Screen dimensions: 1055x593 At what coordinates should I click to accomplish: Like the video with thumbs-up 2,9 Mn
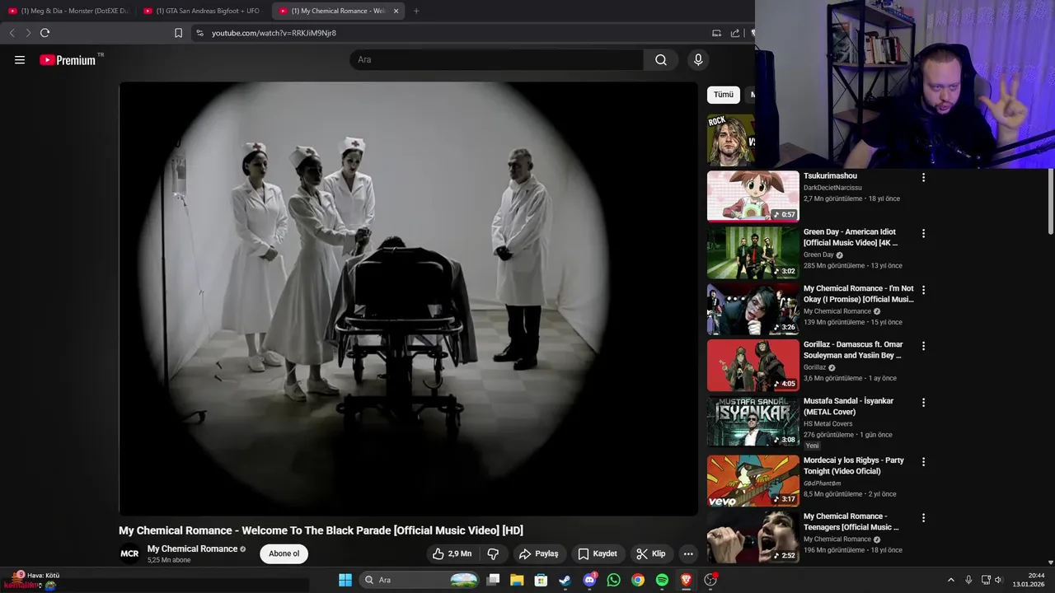click(x=452, y=553)
